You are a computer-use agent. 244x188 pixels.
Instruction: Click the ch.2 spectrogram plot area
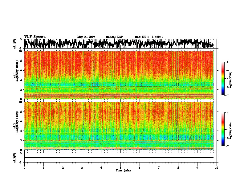coord(119,126)
